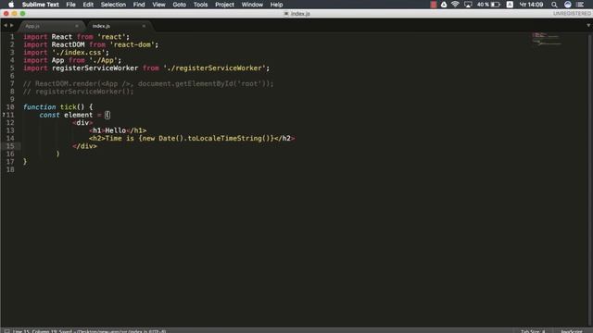Click the commented ReactDOM.render line
Viewport: 593px width, 333px height.
click(x=148, y=84)
